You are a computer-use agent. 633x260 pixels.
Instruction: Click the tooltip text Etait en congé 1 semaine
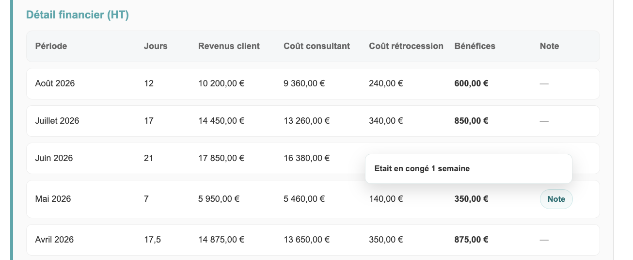click(422, 169)
